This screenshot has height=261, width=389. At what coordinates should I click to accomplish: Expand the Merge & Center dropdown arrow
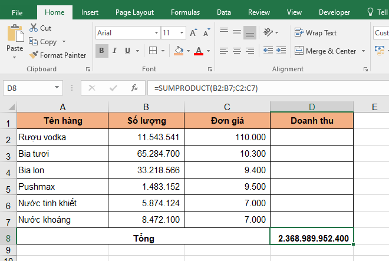(364, 51)
